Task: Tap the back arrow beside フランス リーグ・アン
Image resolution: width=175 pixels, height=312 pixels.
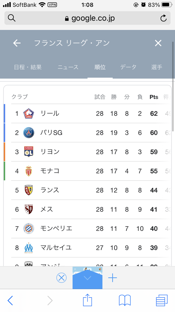Action: click(17, 43)
